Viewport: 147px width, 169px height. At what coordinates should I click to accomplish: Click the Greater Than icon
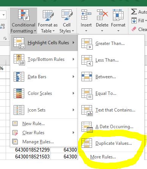(x=87, y=44)
